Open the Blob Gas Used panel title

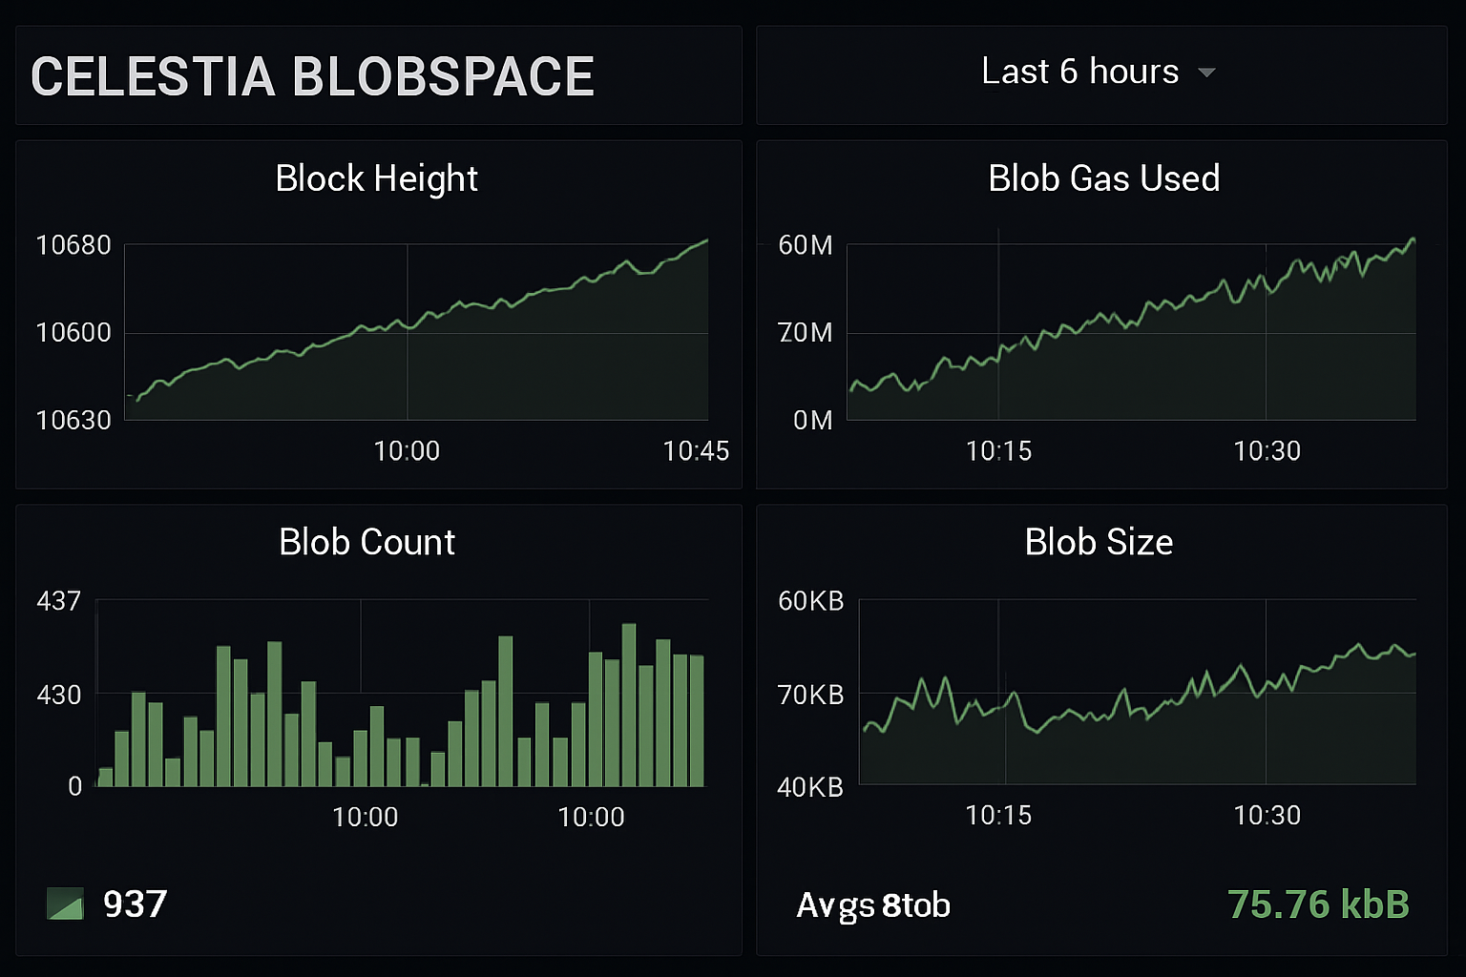(1102, 178)
